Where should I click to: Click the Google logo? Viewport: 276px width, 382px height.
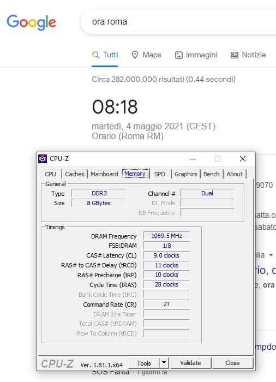32,22
